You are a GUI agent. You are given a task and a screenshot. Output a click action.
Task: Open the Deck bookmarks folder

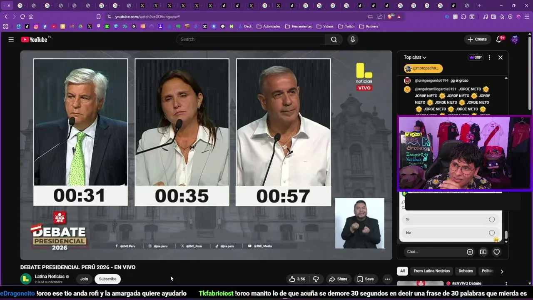(x=245, y=26)
